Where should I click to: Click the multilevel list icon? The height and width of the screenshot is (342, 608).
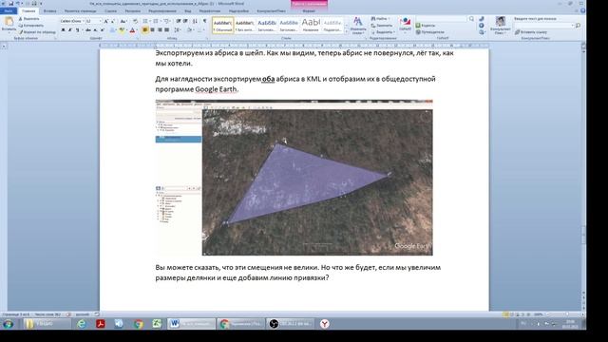(166, 21)
